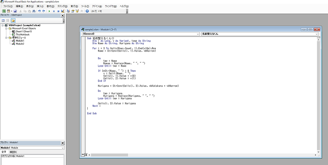Screen dimensions: 328x165
Task: Click the Paste toolbar icon
Action: (29, 11)
